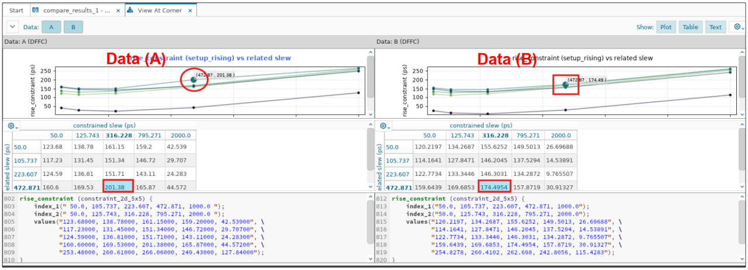Close the View At Corner tab
The width and height of the screenshot is (748, 270).
pos(191,11)
